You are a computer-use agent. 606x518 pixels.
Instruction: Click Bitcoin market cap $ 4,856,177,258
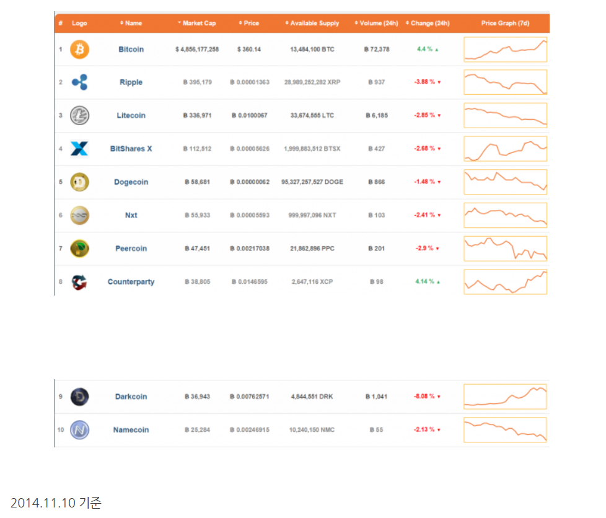[197, 50]
